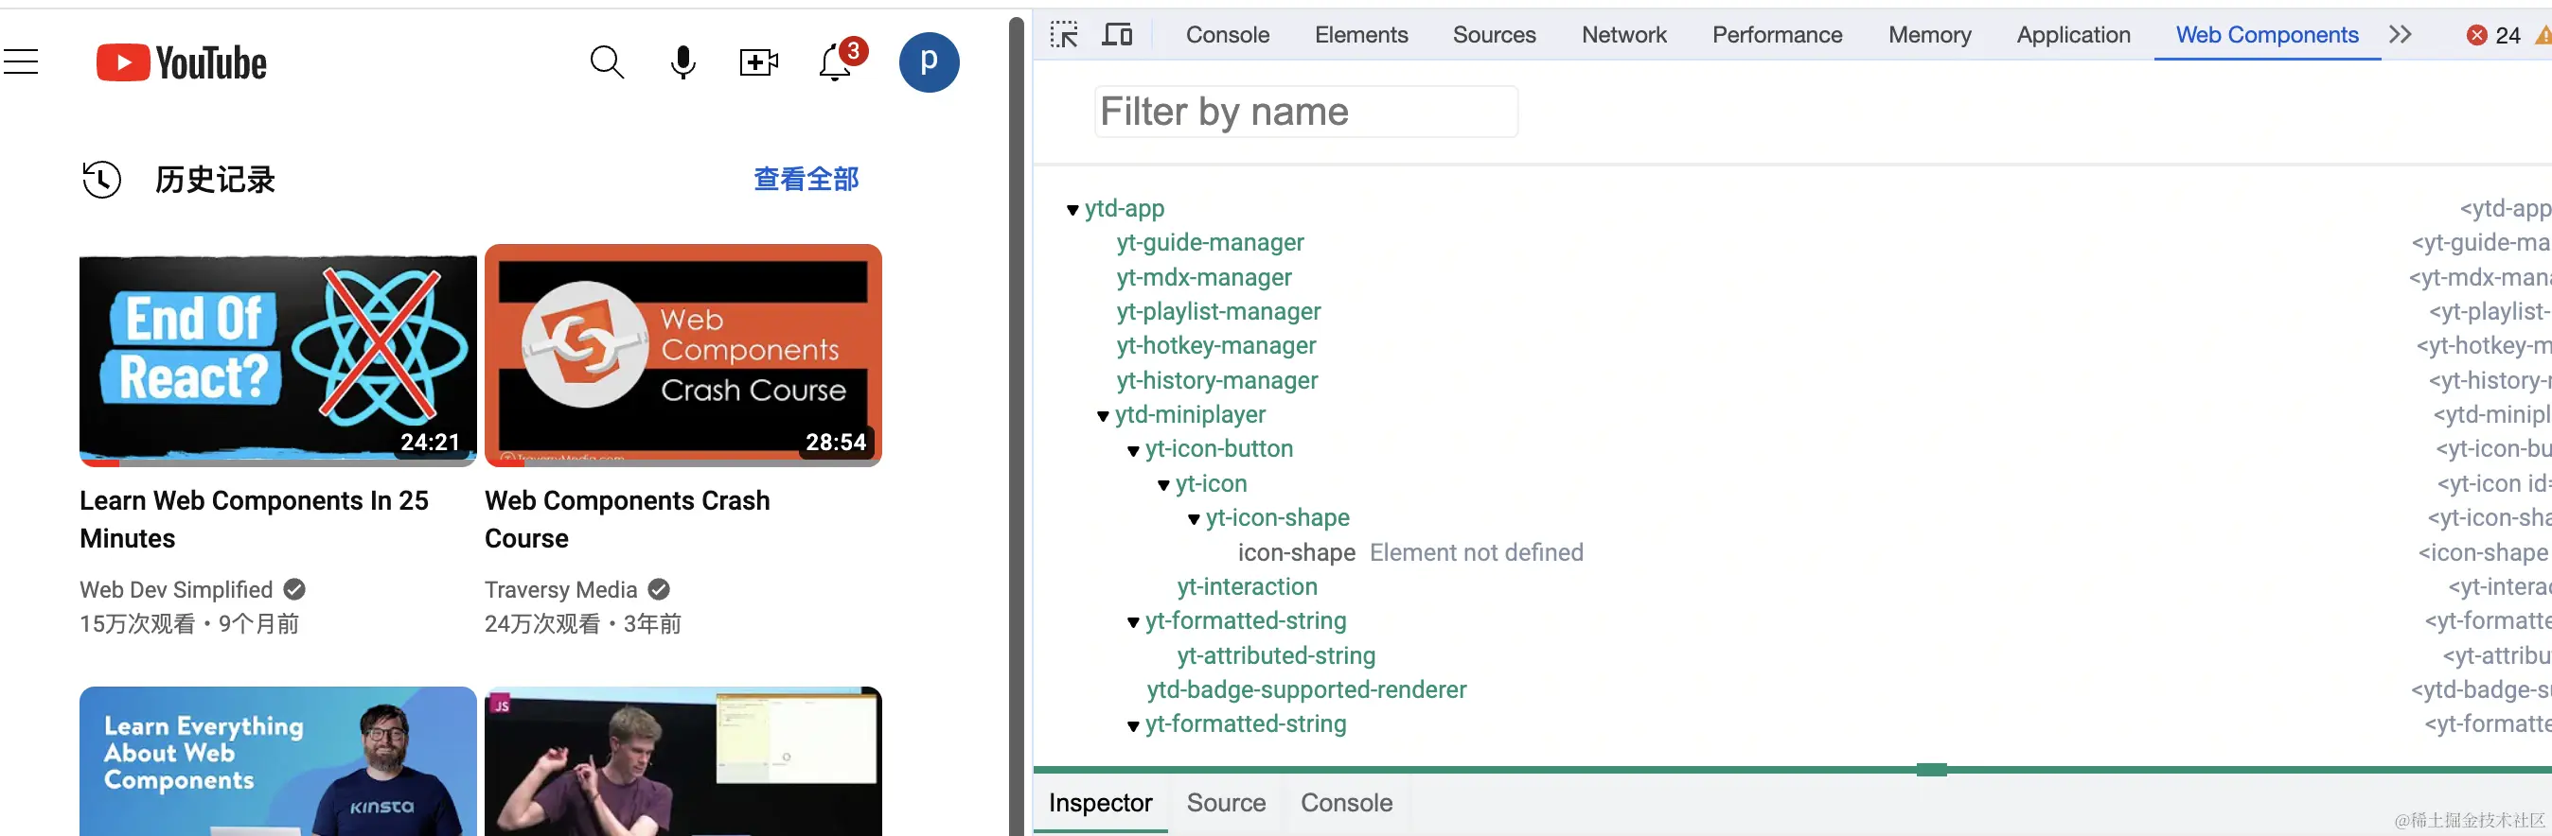2552x836 pixels.
Task: Click the 15万次观看 view count text
Action: [x=136, y=624]
